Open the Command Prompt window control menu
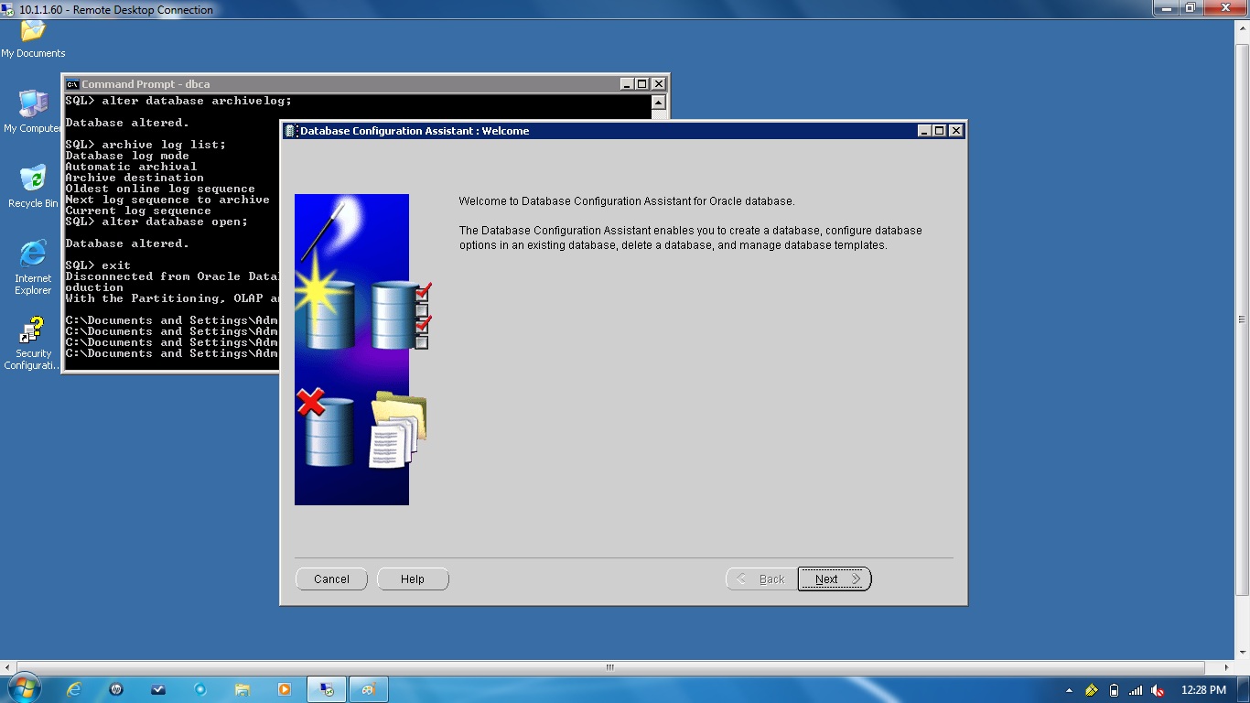The width and height of the screenshot is (1250, 703). click(x=71, y=83)
